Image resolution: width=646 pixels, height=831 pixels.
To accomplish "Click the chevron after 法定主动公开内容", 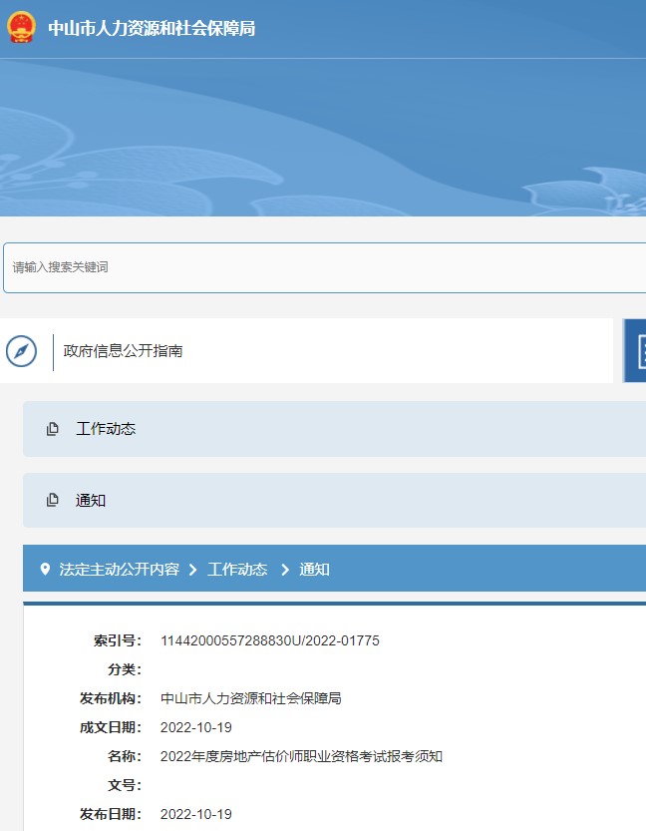I will [x=192, y=570].
